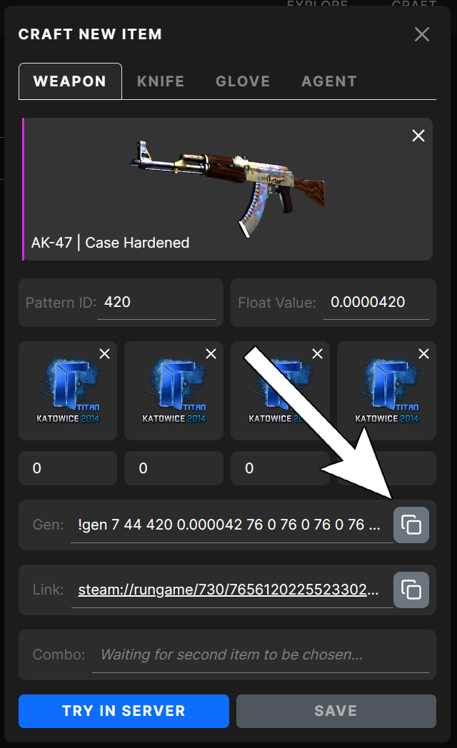Click the Try In Server button
The width and height of the screenshot is (457, 748).
(124, 711)
